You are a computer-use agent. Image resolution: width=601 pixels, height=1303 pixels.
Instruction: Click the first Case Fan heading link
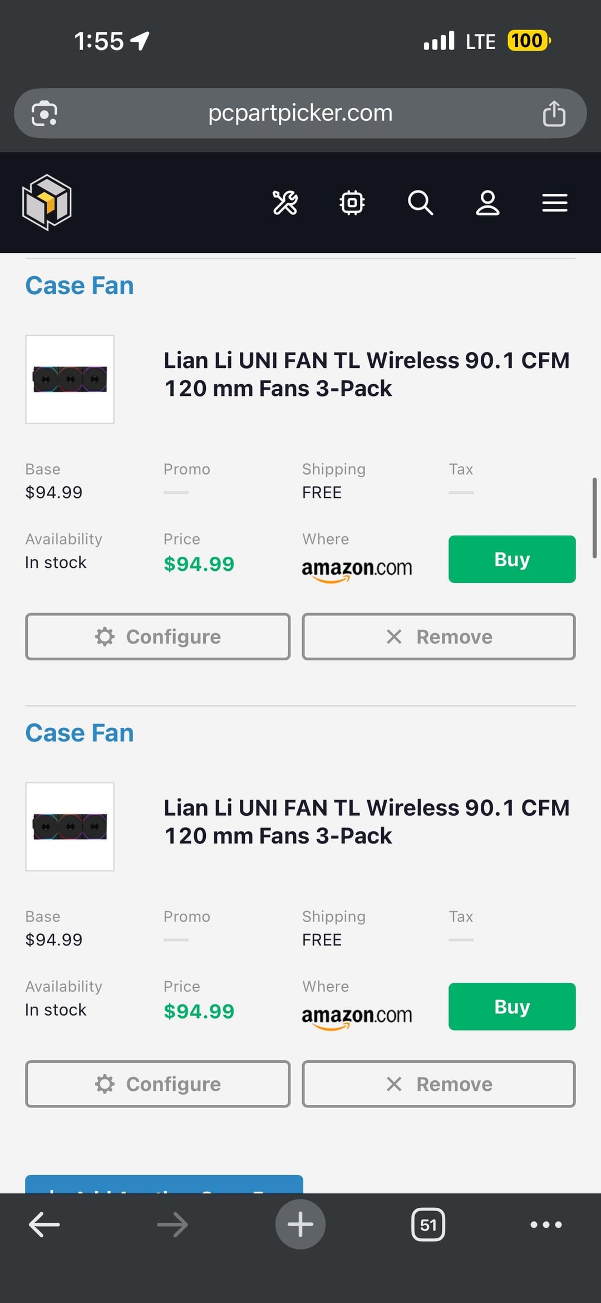(x=80, y=286)
